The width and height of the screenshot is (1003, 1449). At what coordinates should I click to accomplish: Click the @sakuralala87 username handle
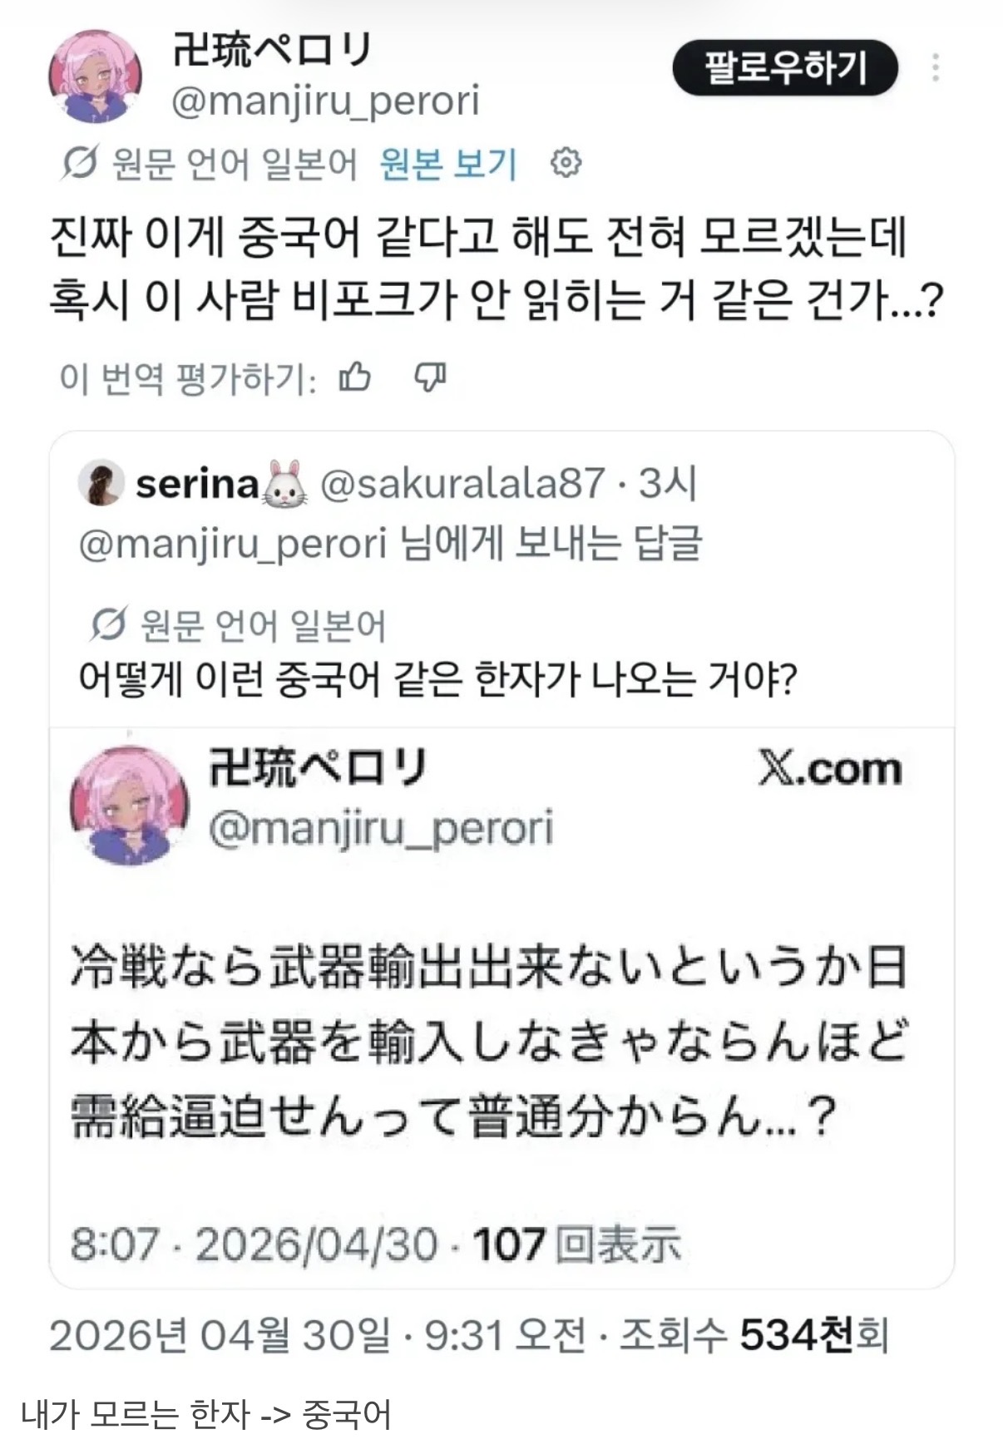click(462, 483)
